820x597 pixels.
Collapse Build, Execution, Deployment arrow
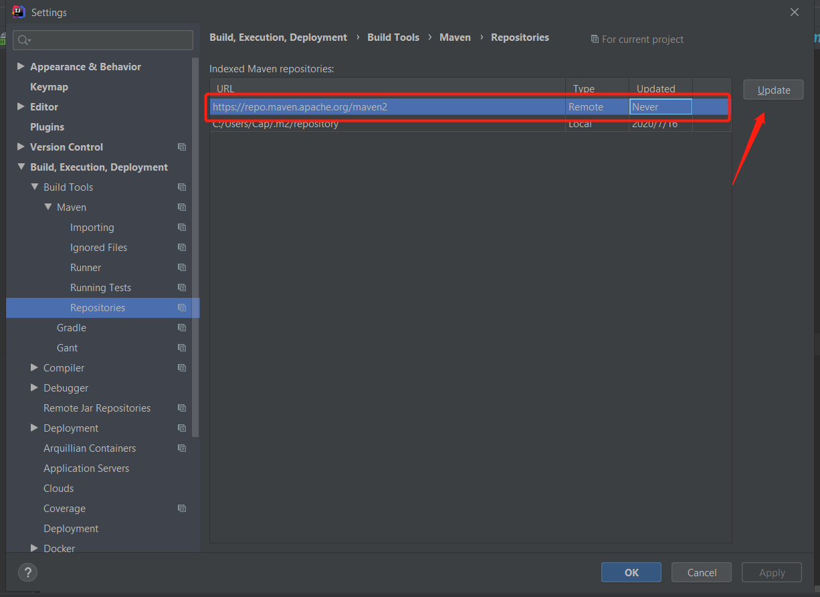(21, 167)
